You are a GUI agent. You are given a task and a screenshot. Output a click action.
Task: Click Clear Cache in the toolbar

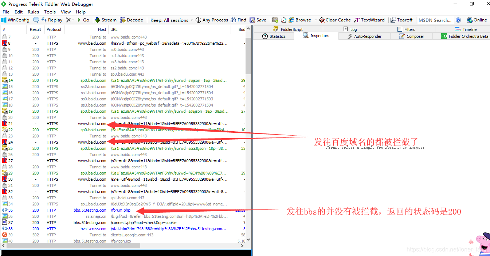pyautogui.click(x=335, y=20)
